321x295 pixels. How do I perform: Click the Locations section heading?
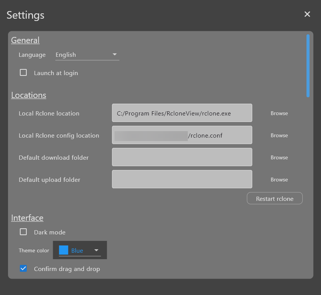(29, 95)
